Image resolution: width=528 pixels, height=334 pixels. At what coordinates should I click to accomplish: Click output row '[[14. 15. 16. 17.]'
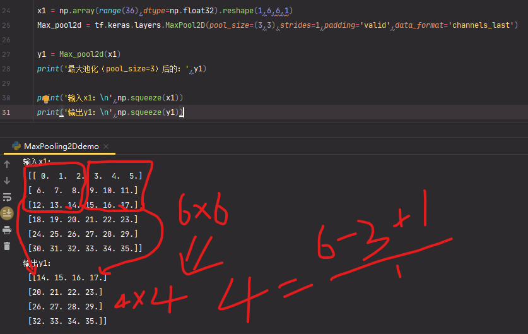coord(67,277)
